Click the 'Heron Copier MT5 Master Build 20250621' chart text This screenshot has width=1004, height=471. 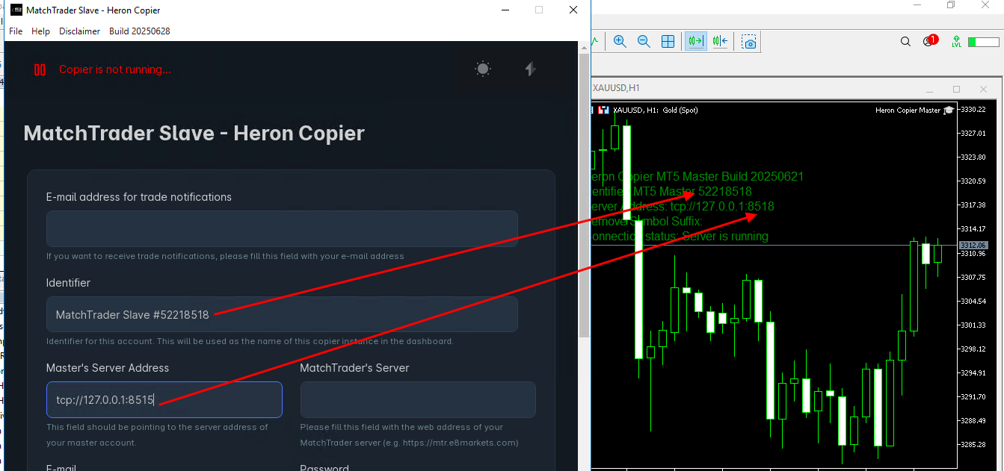[x=697, y=177]
